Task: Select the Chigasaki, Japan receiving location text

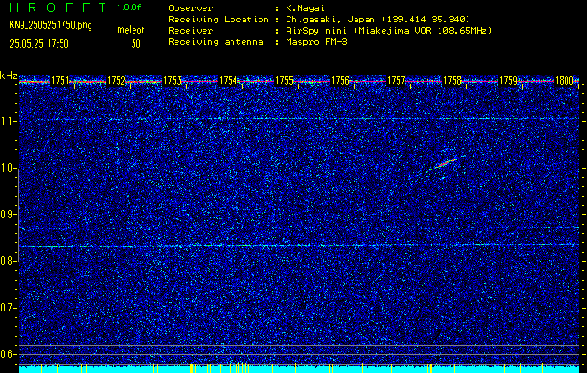Action: click(x=378, y=20)
